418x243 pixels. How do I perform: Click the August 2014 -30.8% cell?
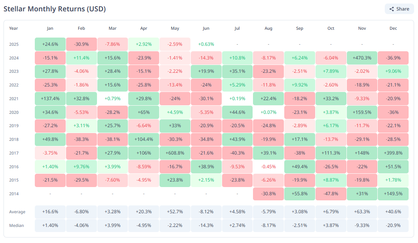coord(268,194)
